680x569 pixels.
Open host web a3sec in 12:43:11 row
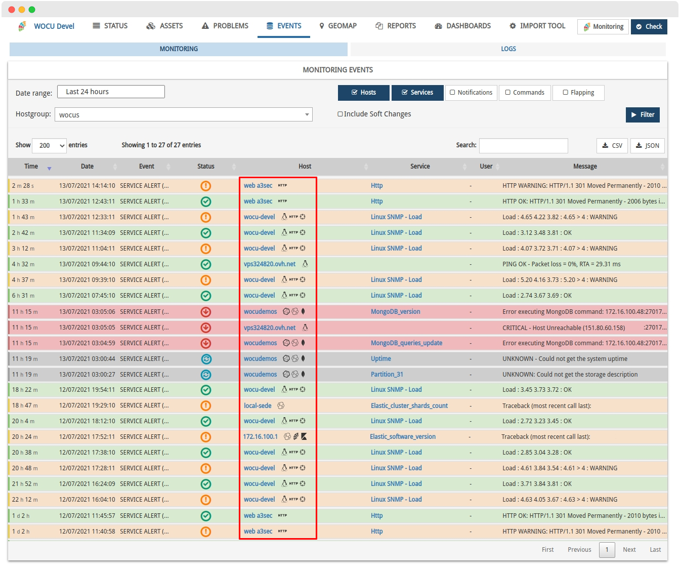tap(258, 201)
